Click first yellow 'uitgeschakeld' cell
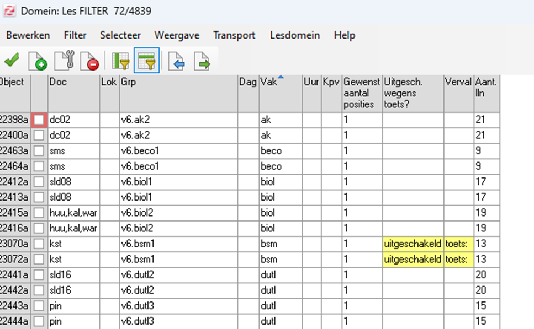Viewport: 534px width, 329px height. pyautogui.click(x=413, y=244)
